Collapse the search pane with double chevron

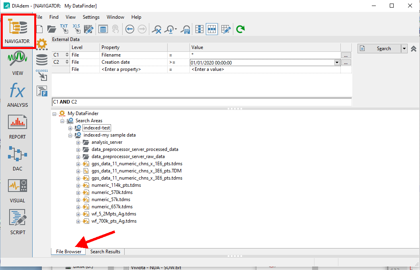pos(414,49)
